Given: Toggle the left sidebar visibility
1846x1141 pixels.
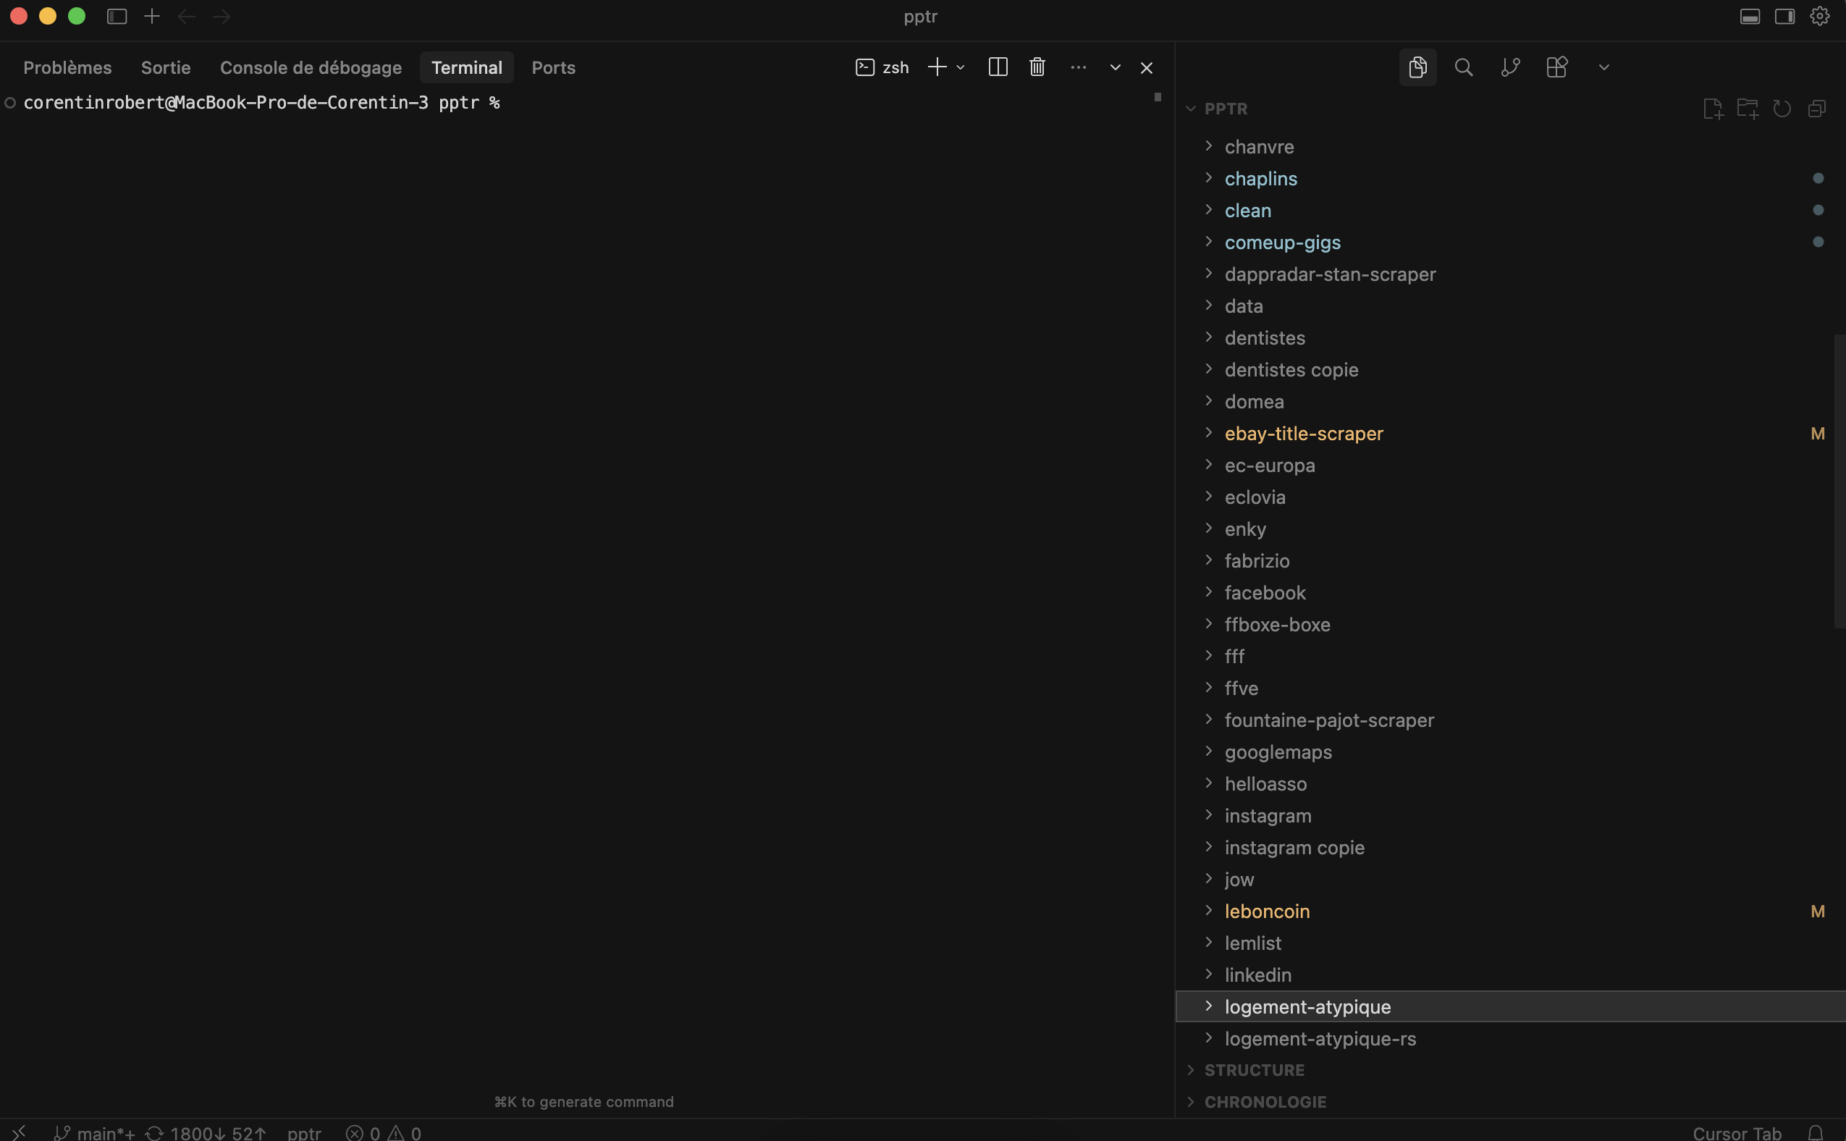Looking at the screenshot, I should [x=117, y=17].
